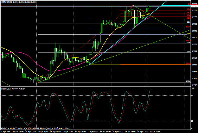Click the 17 Apr 09:00 time label

93,132
